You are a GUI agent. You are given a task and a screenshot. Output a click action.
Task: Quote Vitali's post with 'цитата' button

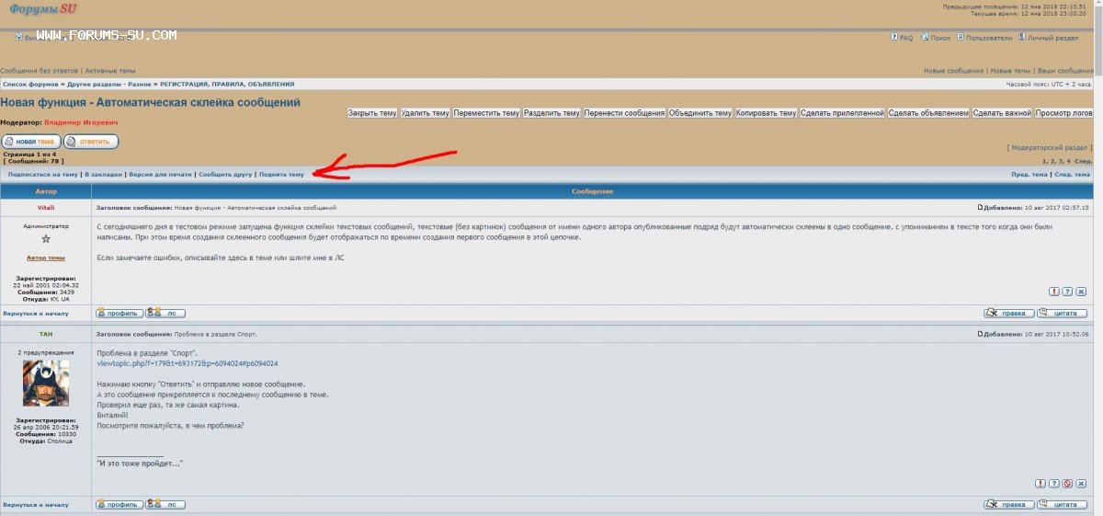pyautogui.click(x=1062, y=313)
